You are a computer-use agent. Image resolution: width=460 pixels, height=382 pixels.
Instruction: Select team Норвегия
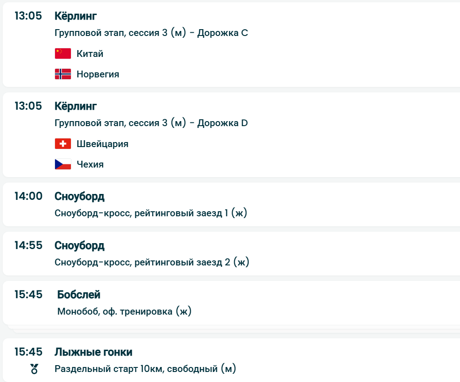tap(98, 74)
